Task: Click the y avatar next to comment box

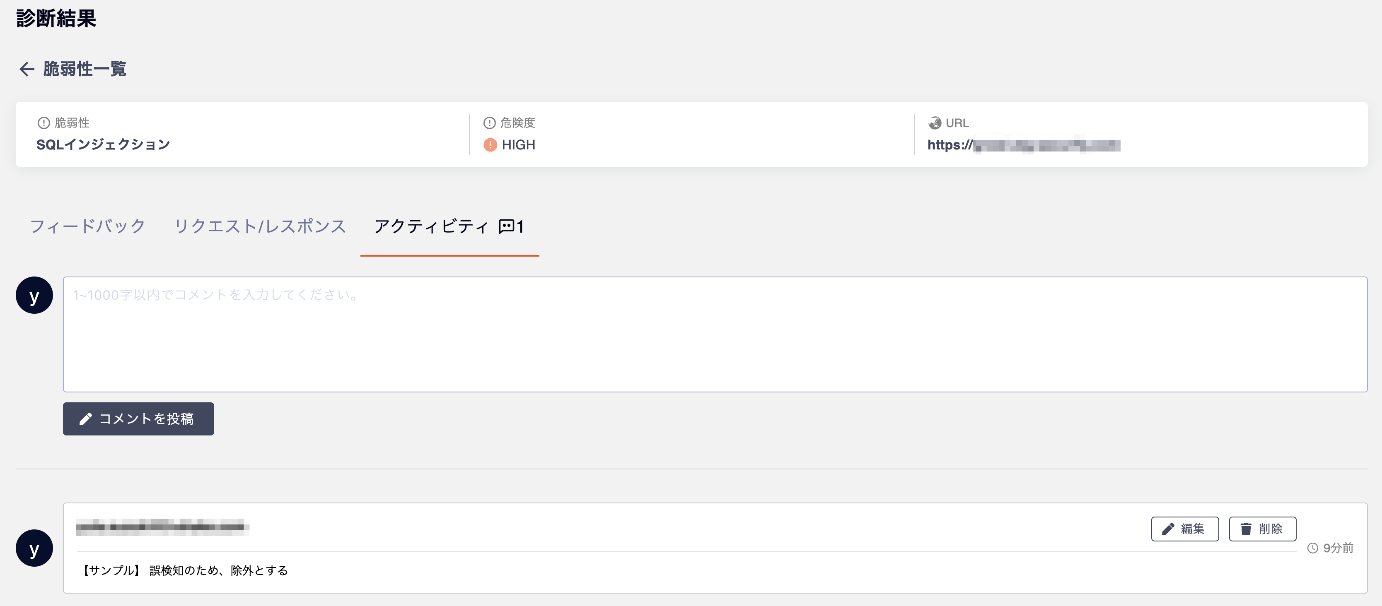Action: point(34,295)
